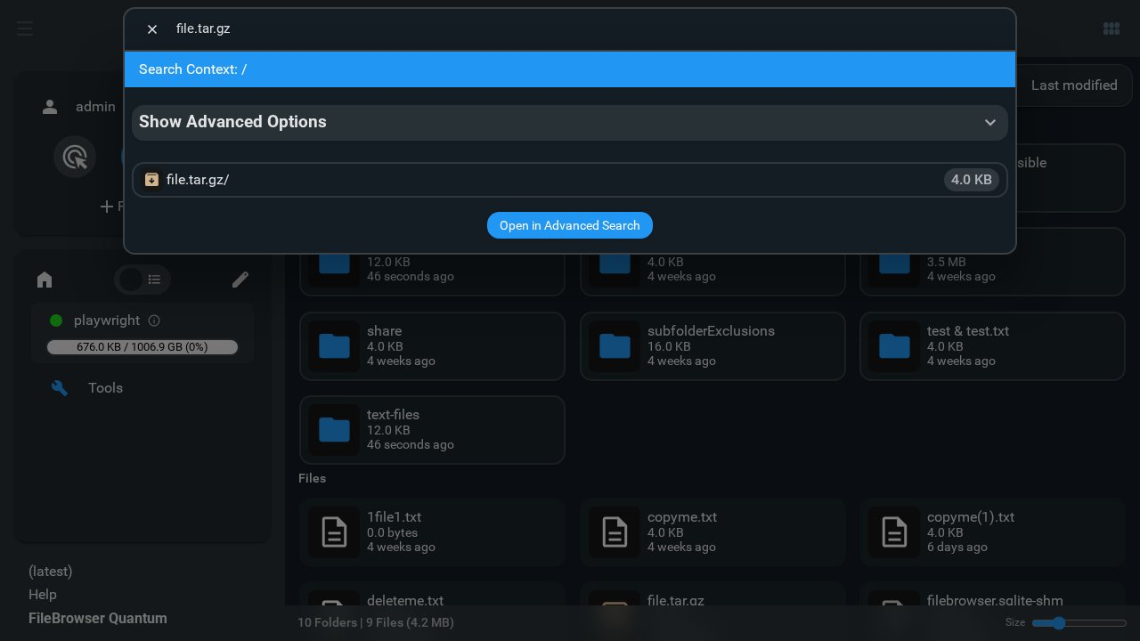Click the admin user icon
The height and width of the screenshot is (641, 1140).
click(50, 107)
